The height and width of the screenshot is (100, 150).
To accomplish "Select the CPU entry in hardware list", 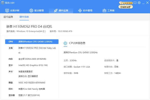I will click(x=32, y=41).
